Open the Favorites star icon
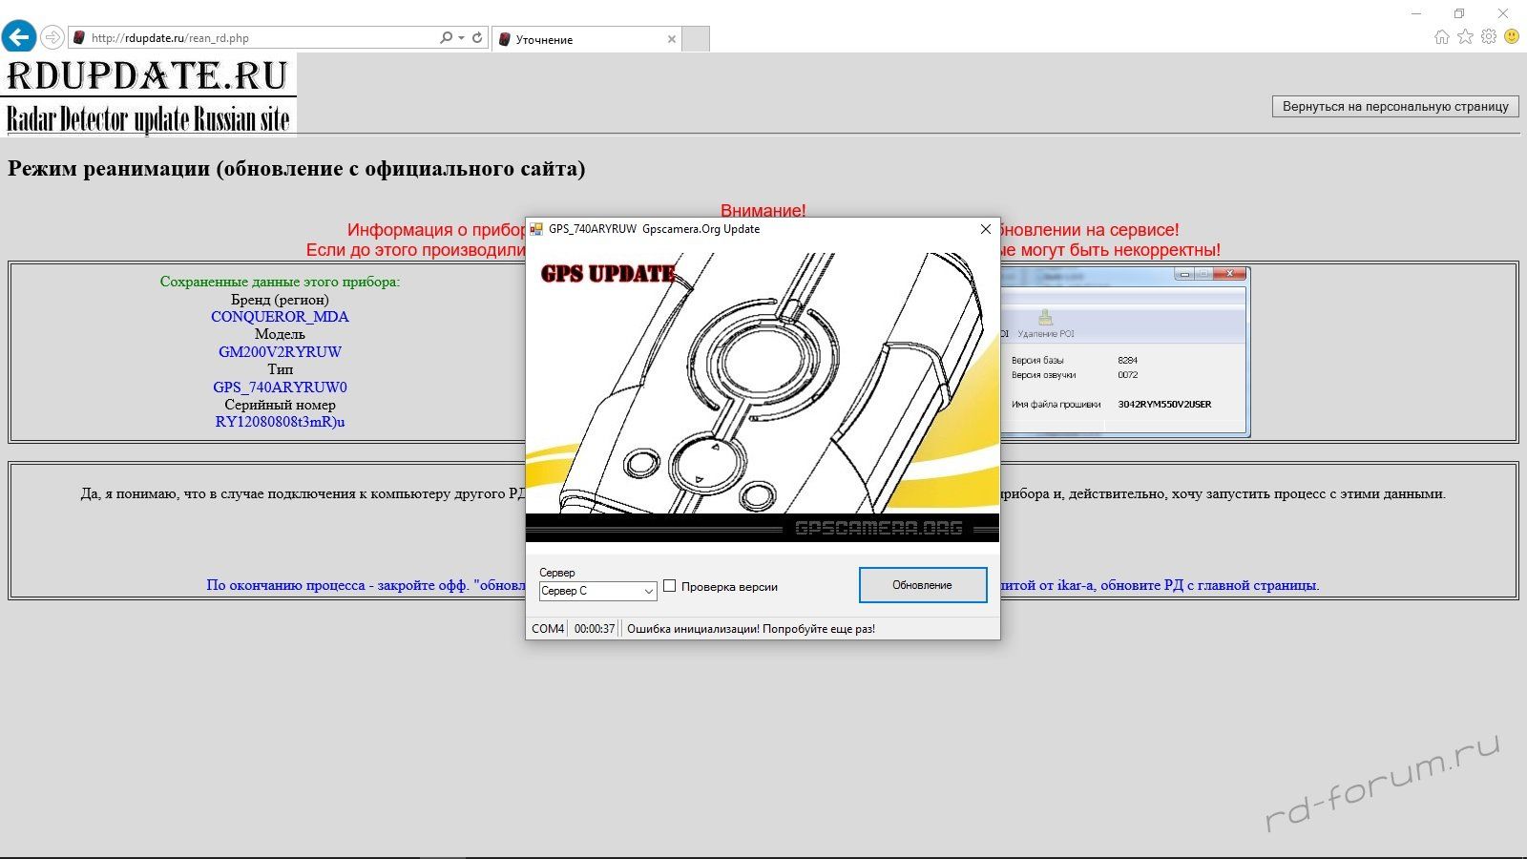The height and width of the screenshot is (859, 1527). point(1465,37)
